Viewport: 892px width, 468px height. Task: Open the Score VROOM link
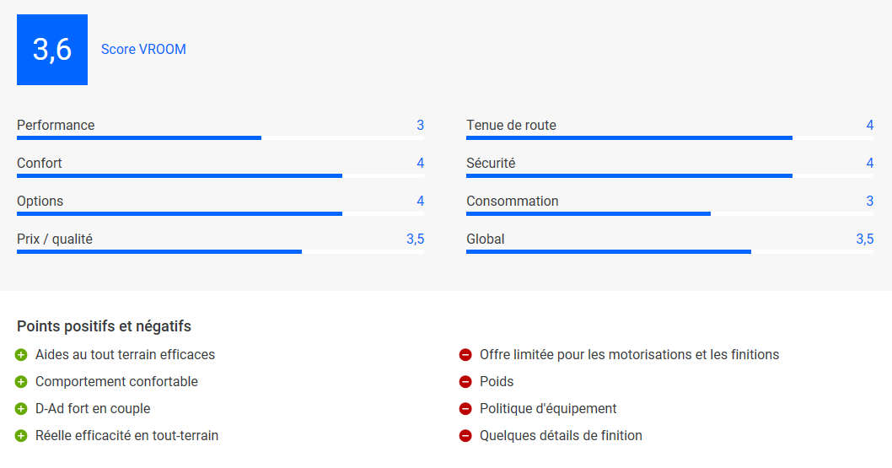pos(143,50)
